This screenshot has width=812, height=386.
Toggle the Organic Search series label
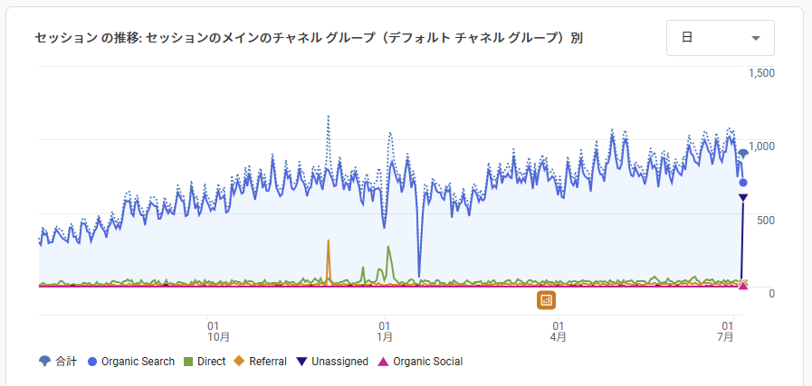[138, 362]
